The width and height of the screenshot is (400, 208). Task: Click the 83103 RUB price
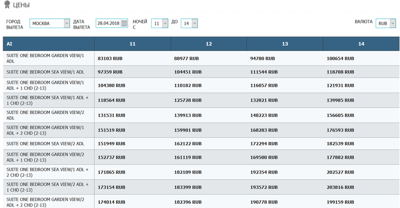click(x=110, y=58)
